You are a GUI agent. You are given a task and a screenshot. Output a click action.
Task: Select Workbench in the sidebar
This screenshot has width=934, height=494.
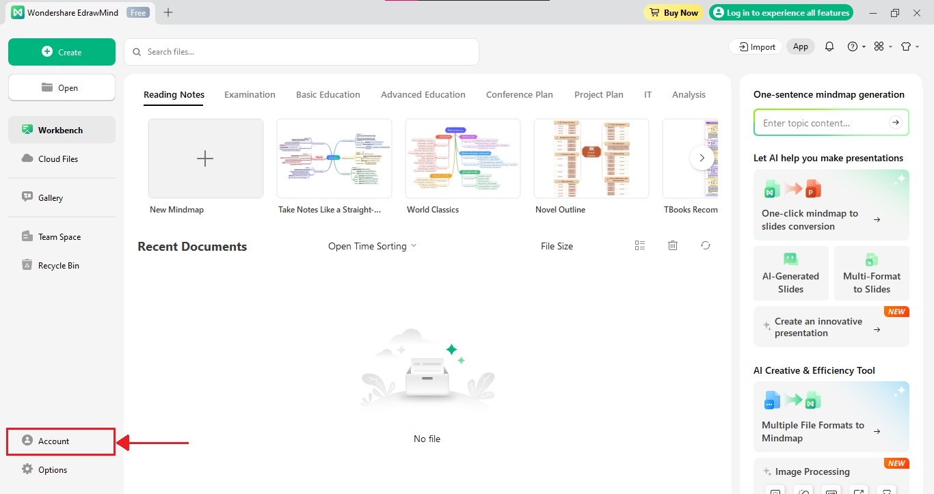coord(62,130)
